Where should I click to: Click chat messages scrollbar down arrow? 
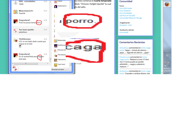point(50,61)
